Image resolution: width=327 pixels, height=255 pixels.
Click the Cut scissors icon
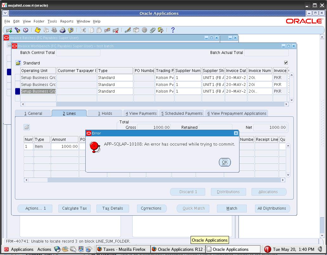[83, 30]
